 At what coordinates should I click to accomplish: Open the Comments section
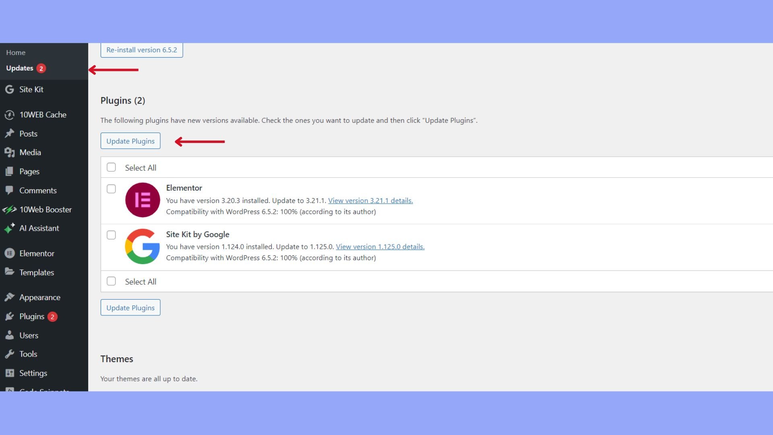pos(37,190)
